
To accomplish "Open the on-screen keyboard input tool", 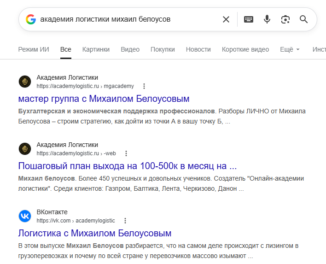I will tap(249, 19).
